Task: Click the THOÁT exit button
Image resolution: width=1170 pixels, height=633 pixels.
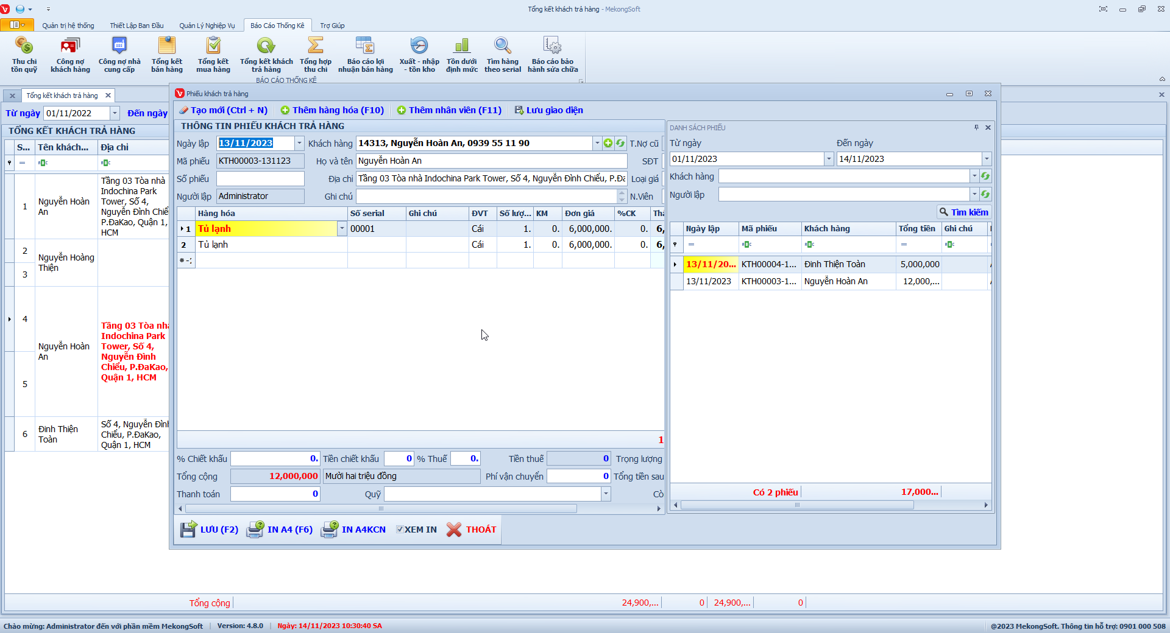Action: pyautogui.click(x=472, y=530)
